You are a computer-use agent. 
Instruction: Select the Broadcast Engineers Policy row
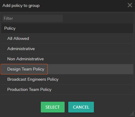67,79
